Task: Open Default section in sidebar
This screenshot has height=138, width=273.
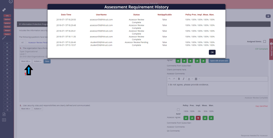Action: 7,30
